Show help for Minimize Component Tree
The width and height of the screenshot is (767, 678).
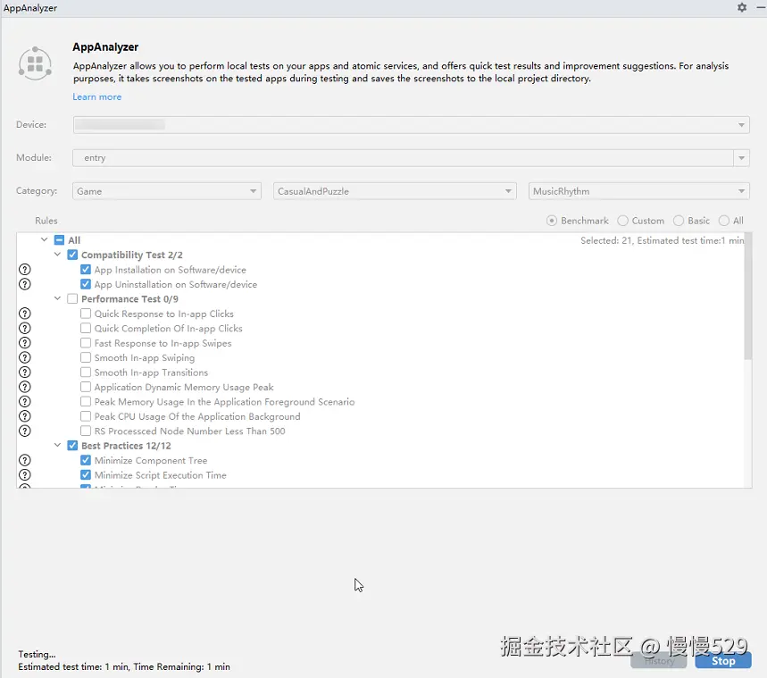tap(24, 461)
